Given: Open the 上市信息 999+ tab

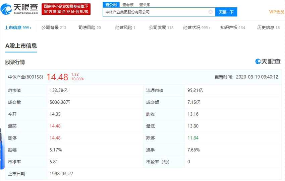Looking at the screenshot, I should coord(18,27).
